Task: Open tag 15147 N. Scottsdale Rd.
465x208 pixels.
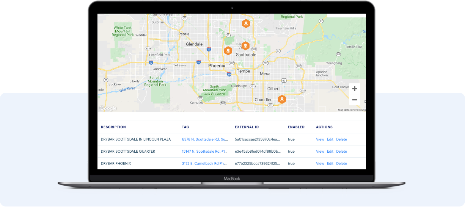Action: pos(205,152)
